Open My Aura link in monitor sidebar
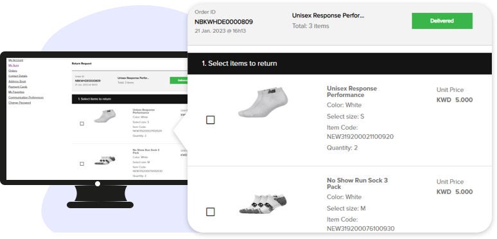This screenshot has width=497, height=239. pyautogui.click(x=13, y=66)
